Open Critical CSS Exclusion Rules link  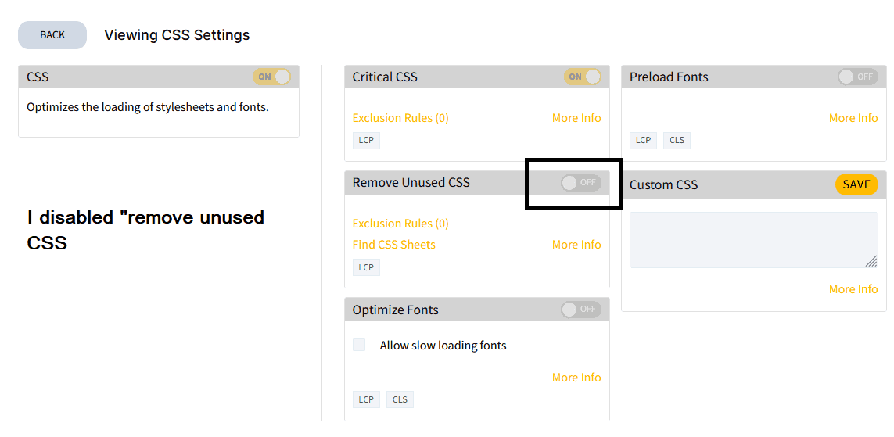point(400,118)
